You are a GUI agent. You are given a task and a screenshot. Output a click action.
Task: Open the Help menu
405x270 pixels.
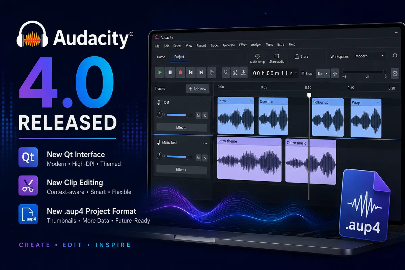292,44
